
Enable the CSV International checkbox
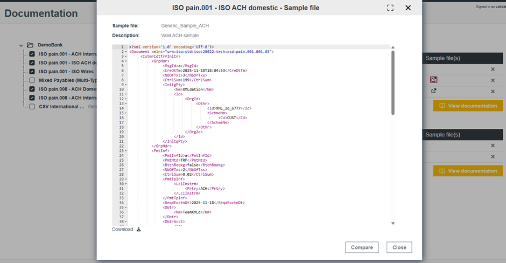[32, 107]
